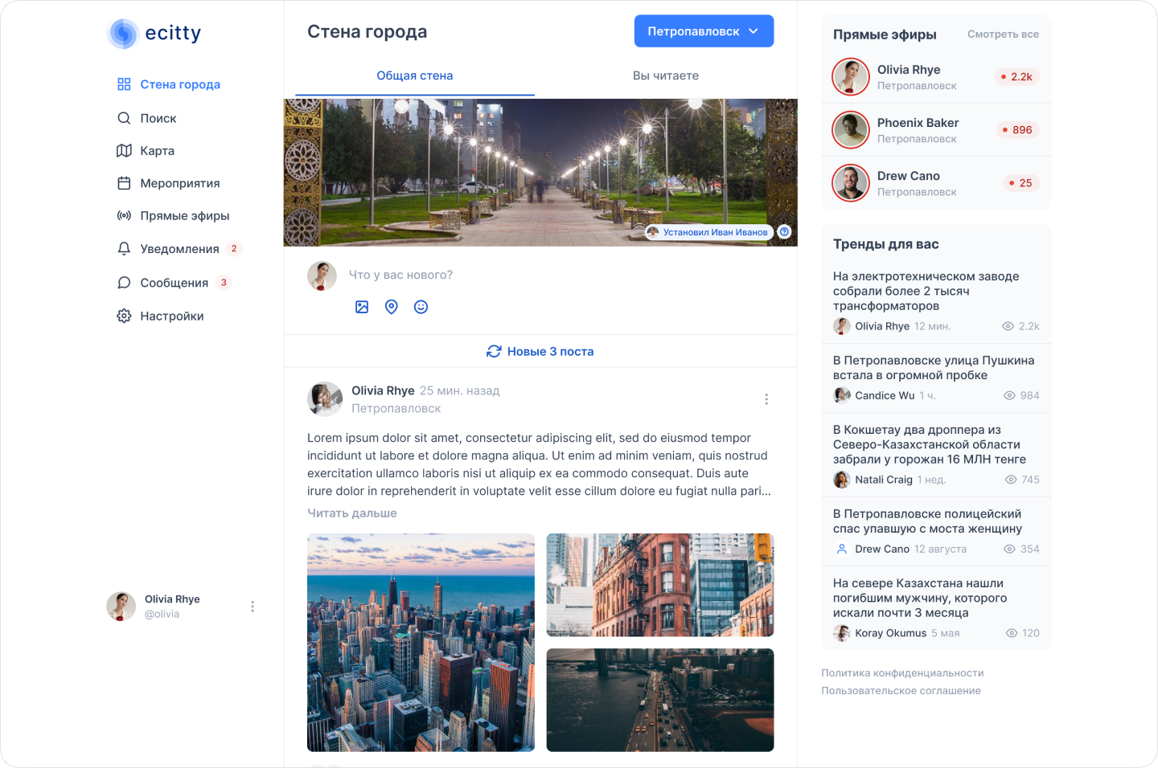Open Сообщения messages in sidebar
The image size is (1158, 768).
[174, 283]
